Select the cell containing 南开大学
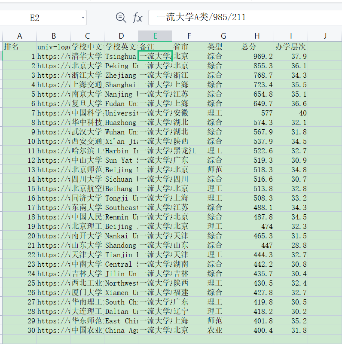 [87, 236]
